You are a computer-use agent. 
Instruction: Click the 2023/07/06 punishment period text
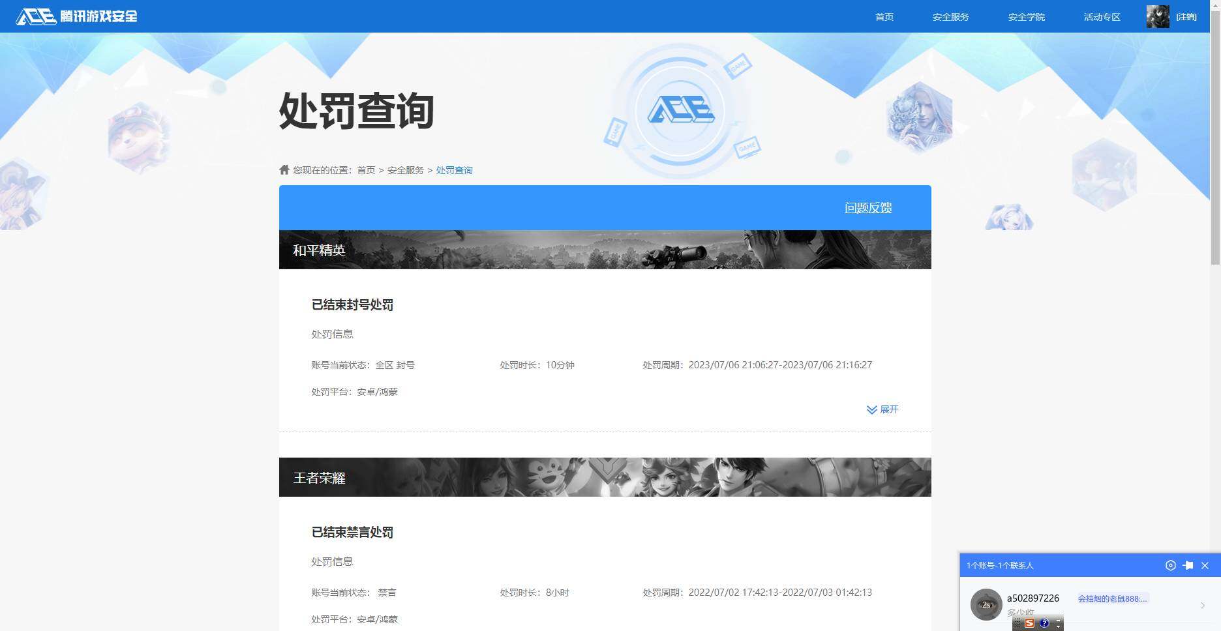[757, 365]
